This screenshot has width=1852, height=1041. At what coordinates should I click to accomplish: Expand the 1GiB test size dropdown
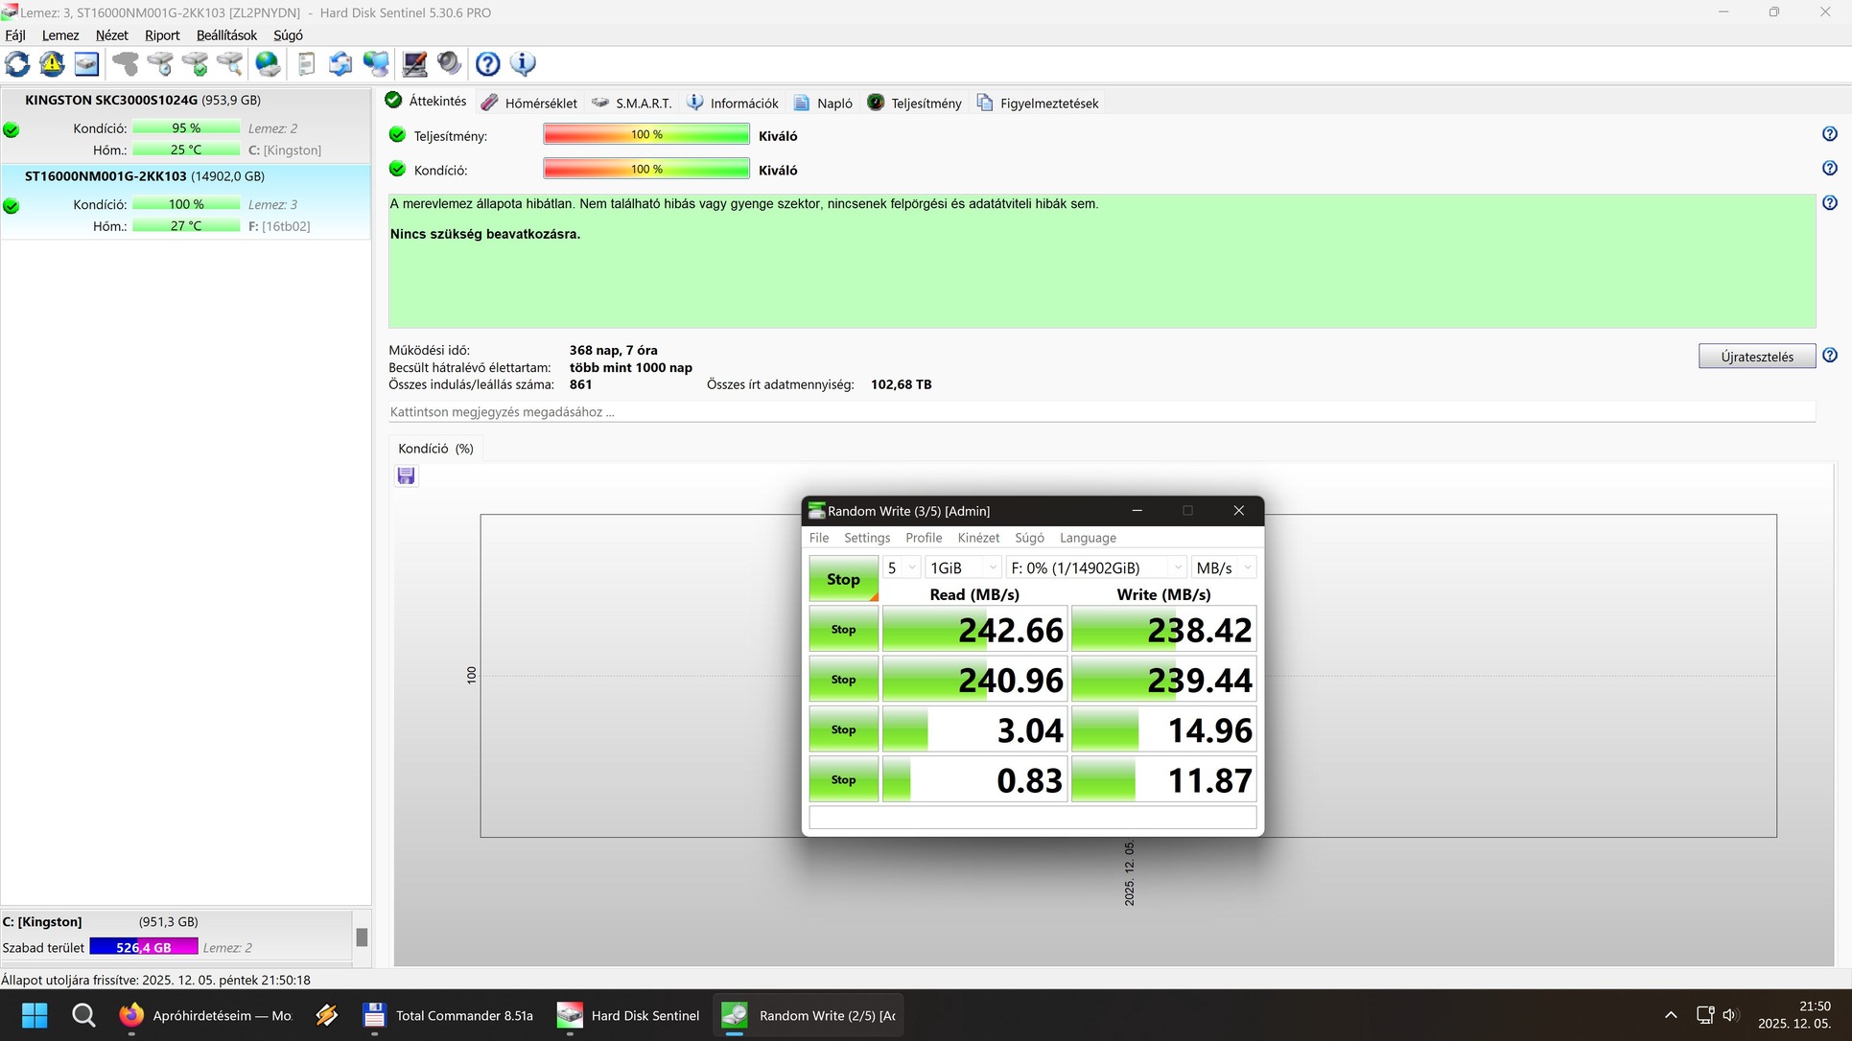click(963, 567)
